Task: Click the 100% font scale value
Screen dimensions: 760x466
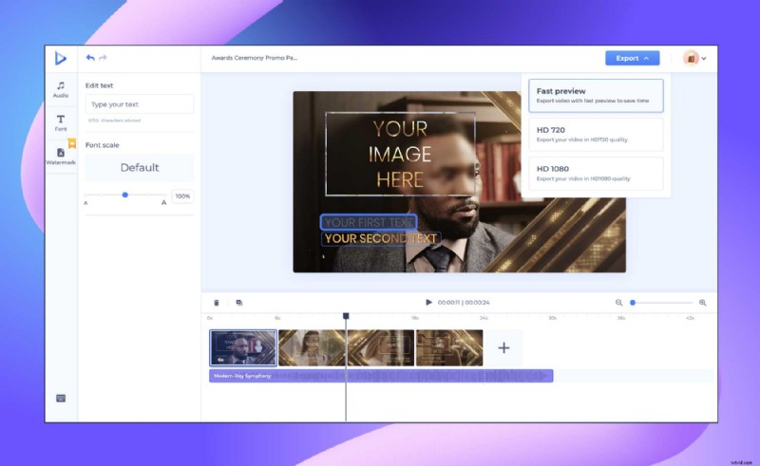Action: click(x=182, y=196)
